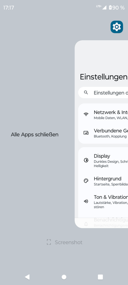
Task: Tap the Screenshot text button
Action: pos(68,242)
